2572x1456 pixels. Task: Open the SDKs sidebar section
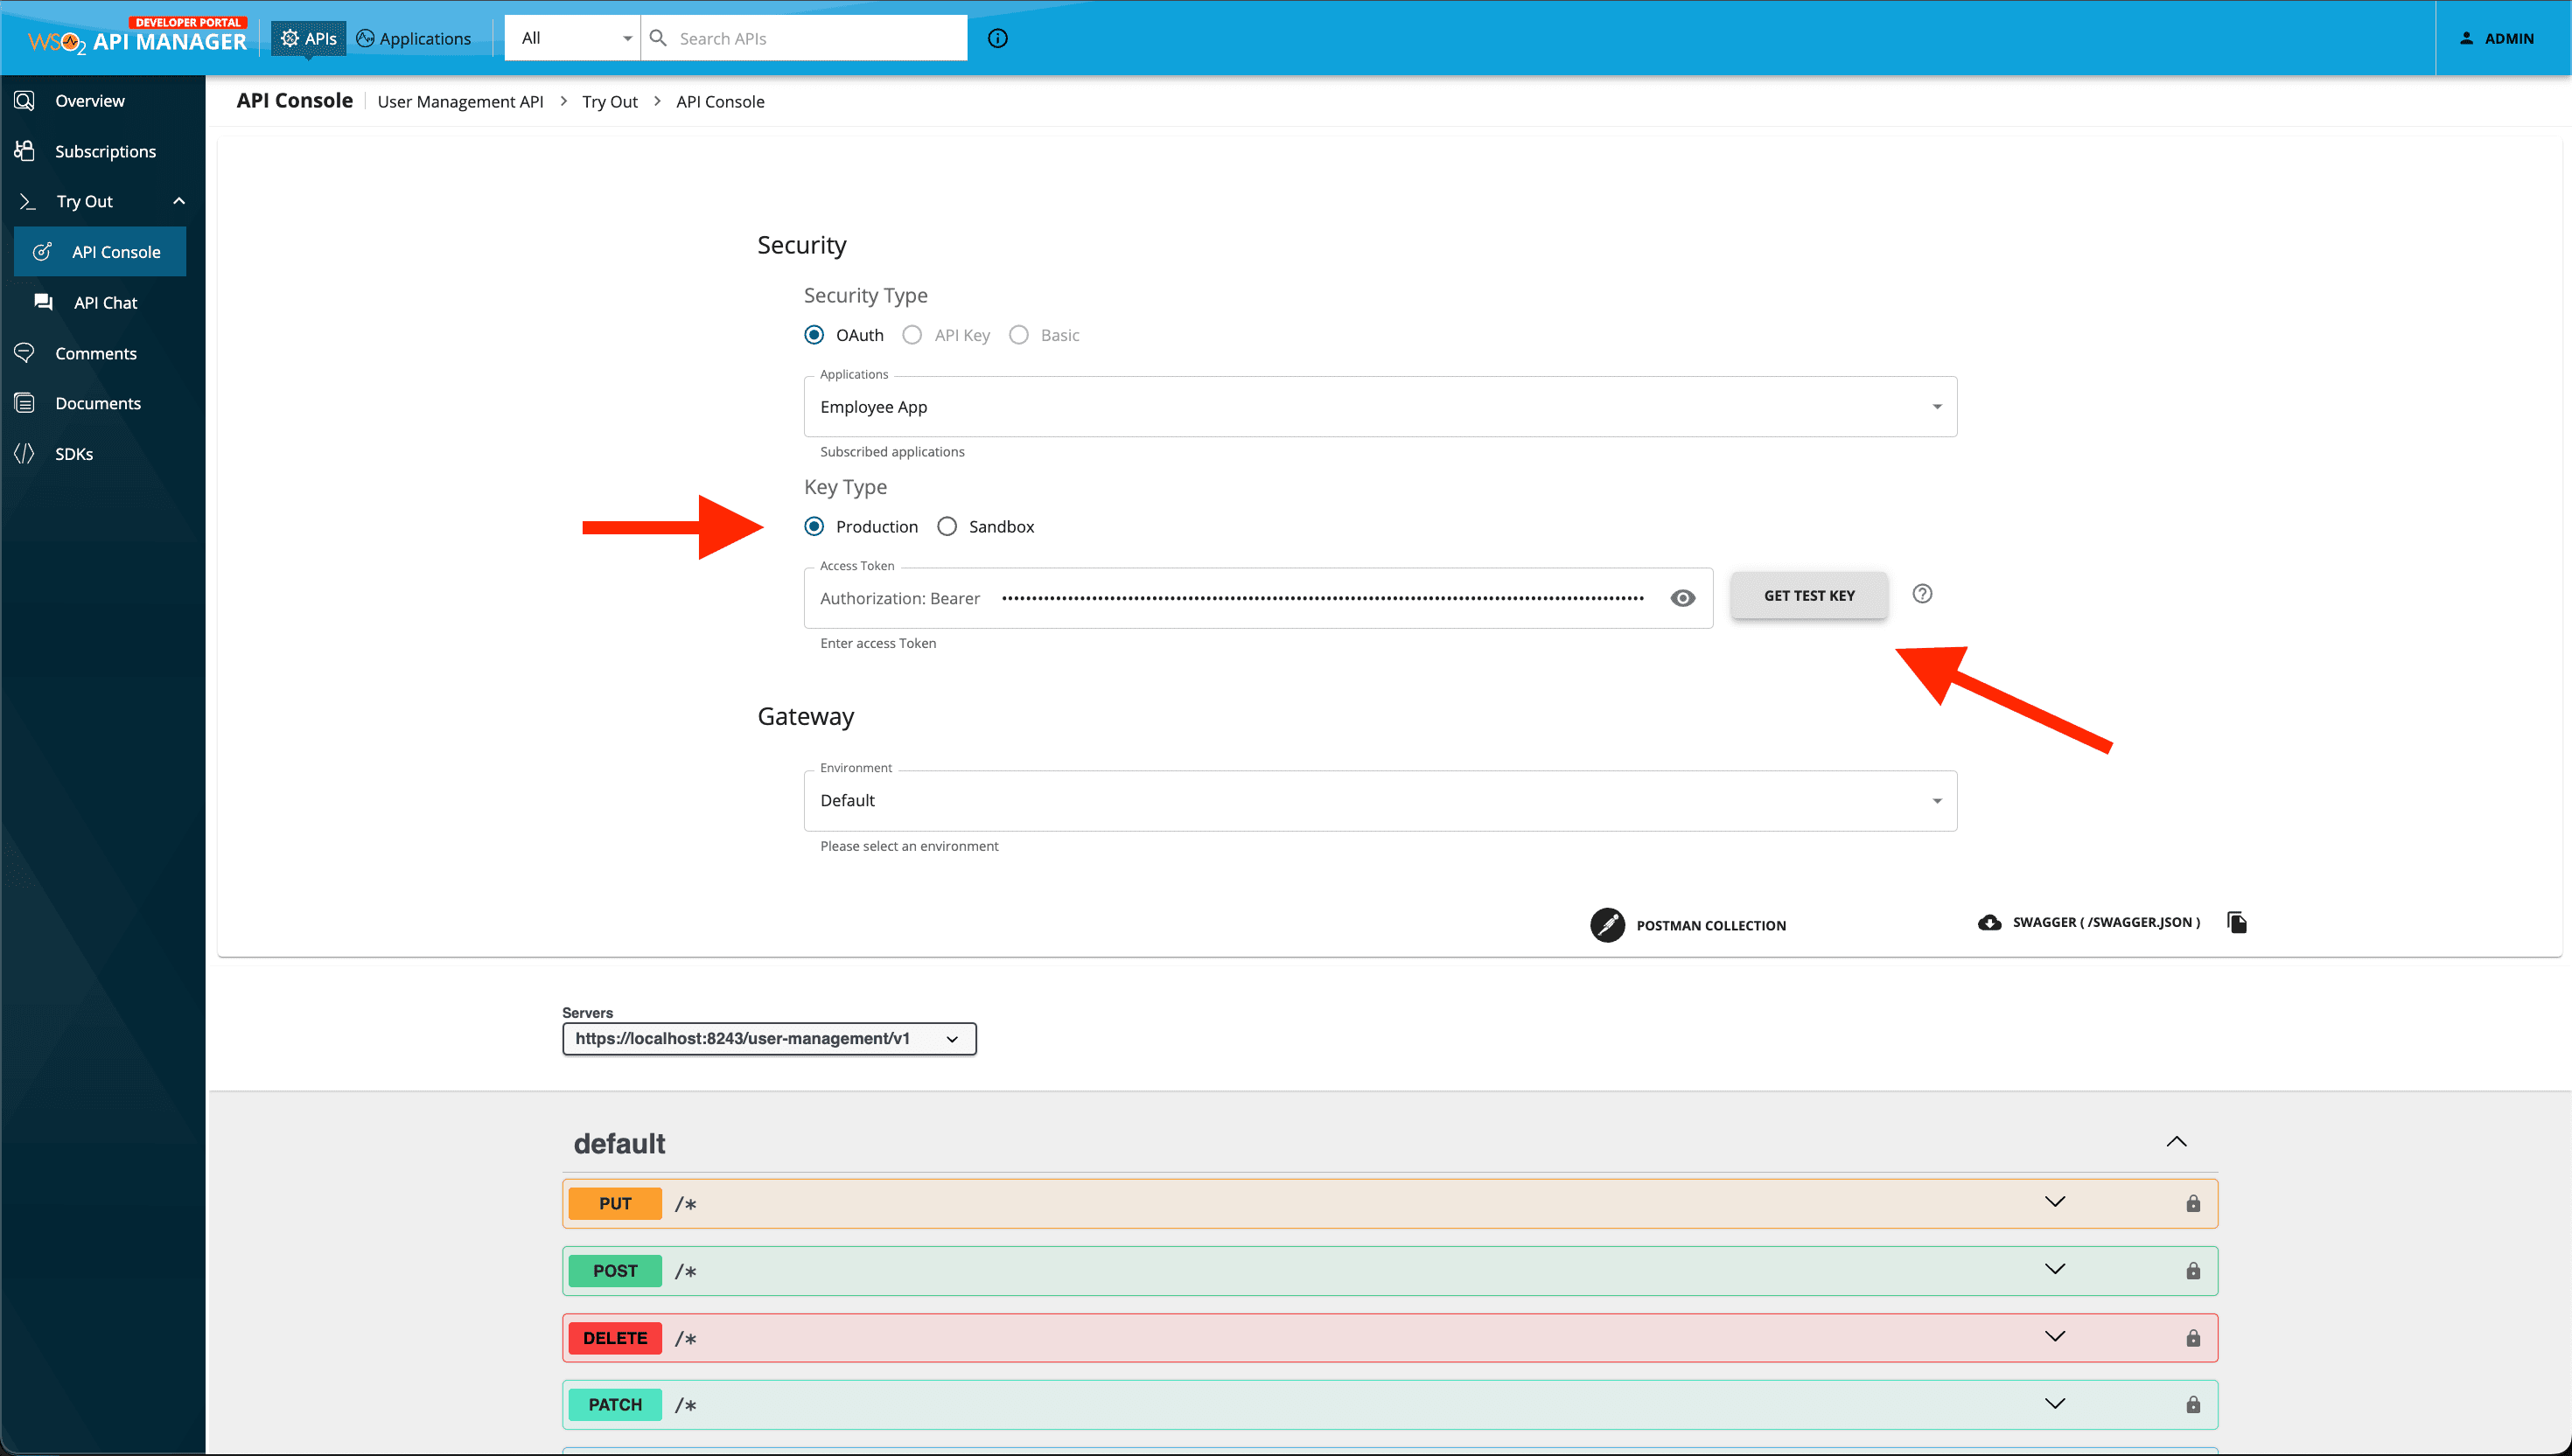74,454
